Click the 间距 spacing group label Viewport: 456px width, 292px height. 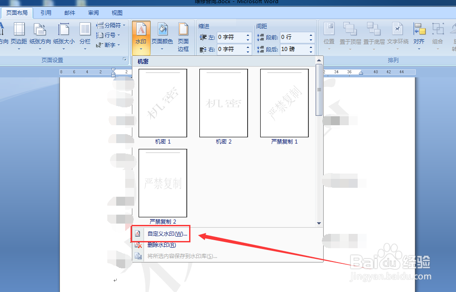262,26
